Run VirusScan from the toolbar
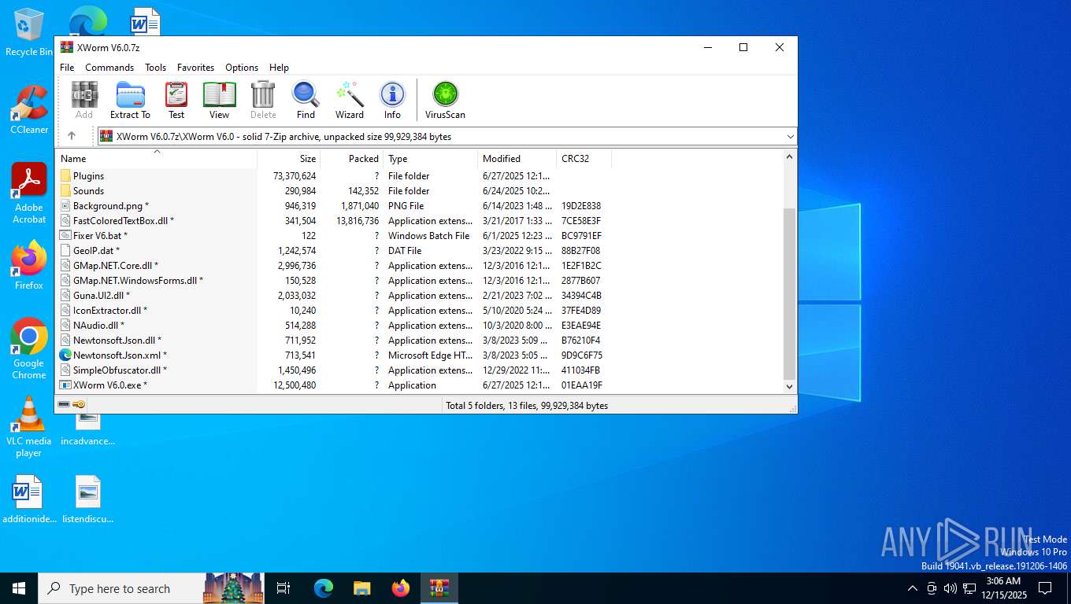Screen dimensions: 1071x604 pyautogui.click(x=445, y=100)
